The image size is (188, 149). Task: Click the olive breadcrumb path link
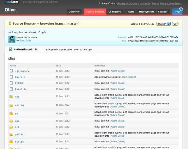[x=12, y=58]
